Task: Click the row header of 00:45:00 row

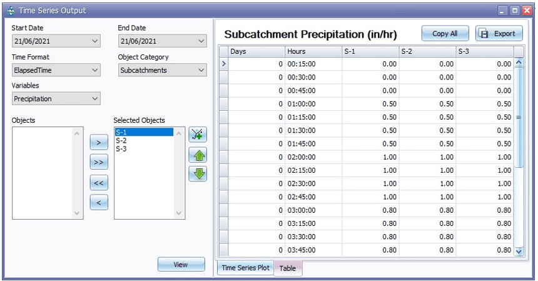Action: [x=224, y=91]
